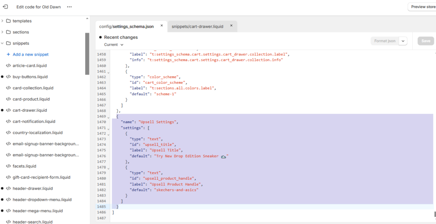
Task: Click "upsell_product_handle" on line 1480
Action: 169,179
